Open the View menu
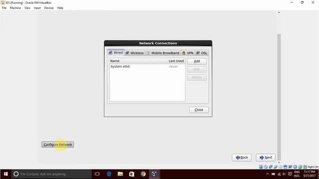Viewport: 319px width, 179px height. 27,8
